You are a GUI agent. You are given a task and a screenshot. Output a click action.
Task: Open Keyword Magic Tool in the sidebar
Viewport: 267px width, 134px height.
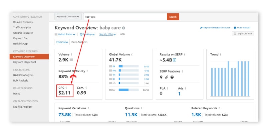point(24,62)
